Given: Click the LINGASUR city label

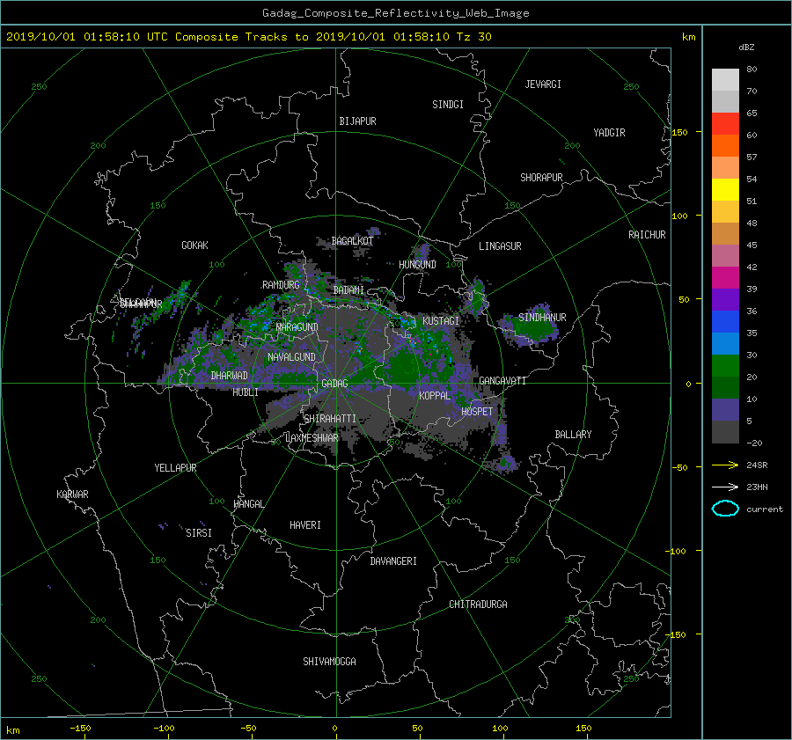Looking at the screenshot, I should click(500, 246).
